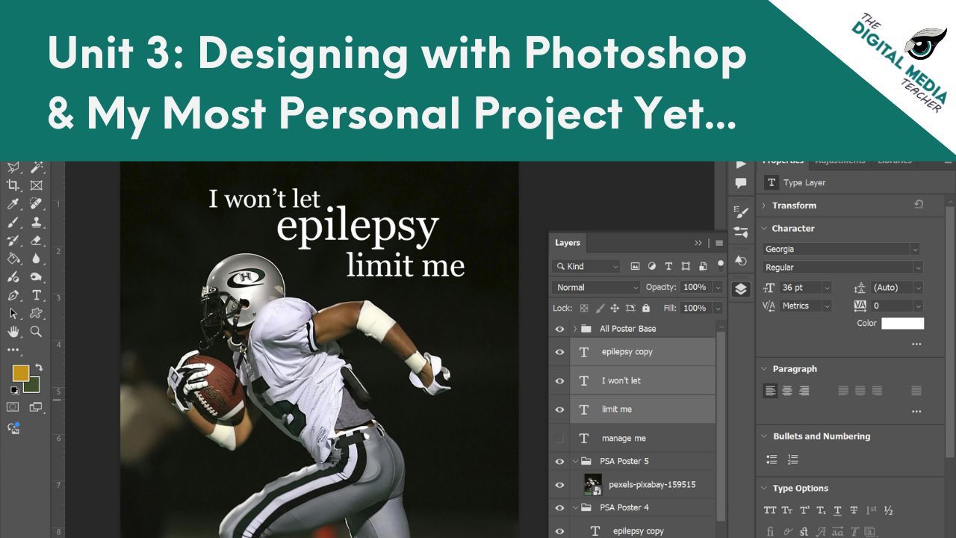Hide the pexels-pixabay-159515 layer
The image size is (956, 538).
pyautogui.click(x=559, y=485)
